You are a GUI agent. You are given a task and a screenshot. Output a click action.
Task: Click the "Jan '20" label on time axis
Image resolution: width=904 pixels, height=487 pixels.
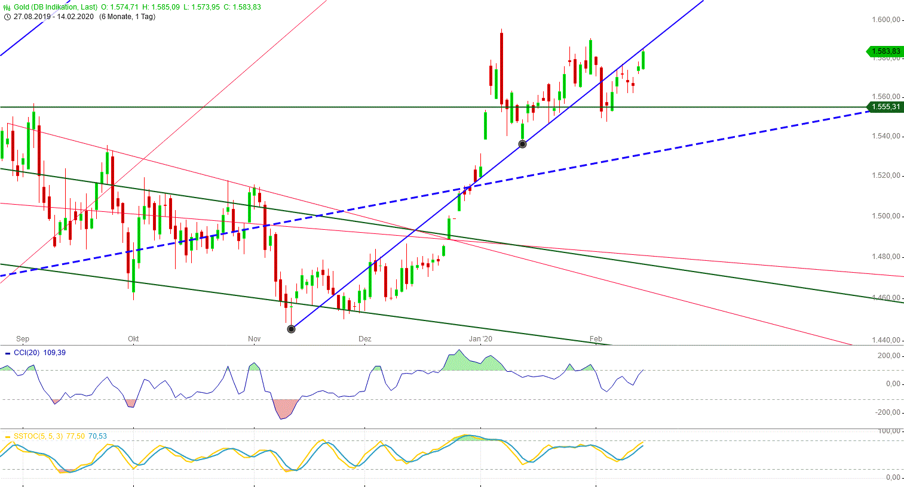tap(480, 339)
